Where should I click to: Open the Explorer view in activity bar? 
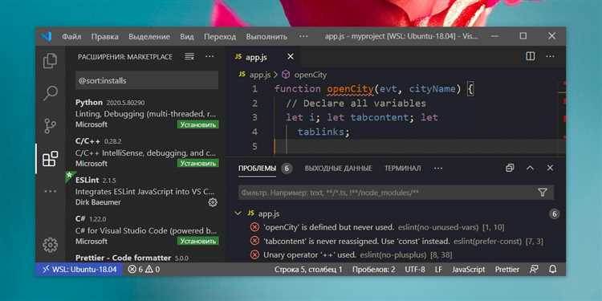pos(51,61)
